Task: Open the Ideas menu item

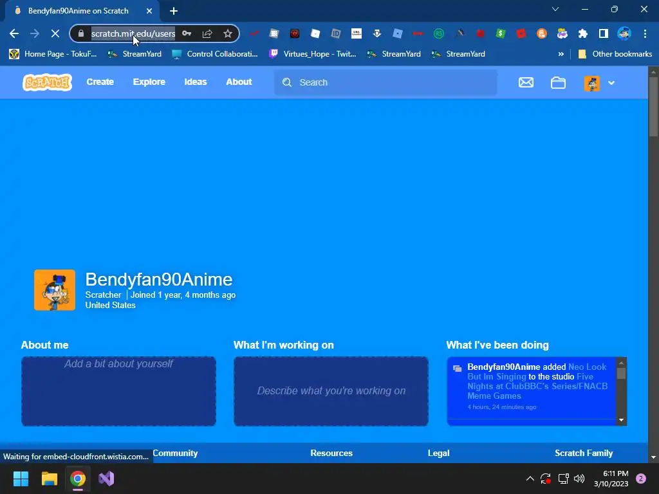Action: 196,82
